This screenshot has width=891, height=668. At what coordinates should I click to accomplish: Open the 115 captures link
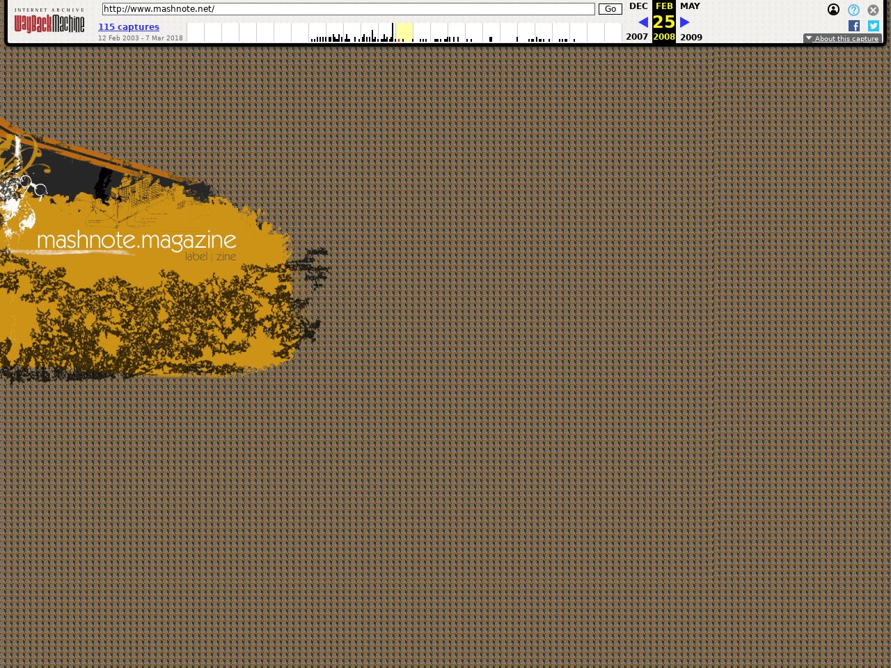click(x=129, y=27)
